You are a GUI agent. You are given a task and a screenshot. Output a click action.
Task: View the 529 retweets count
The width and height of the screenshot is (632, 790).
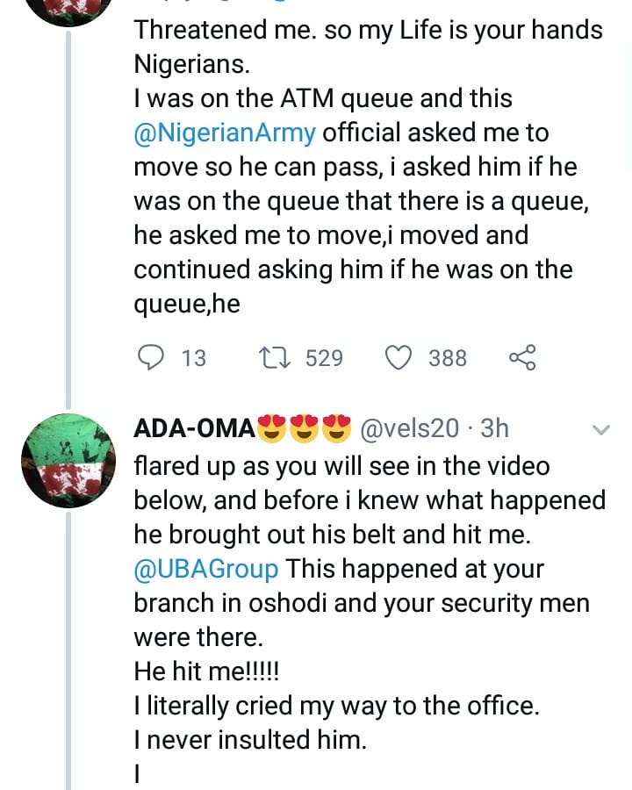[324, 358]
